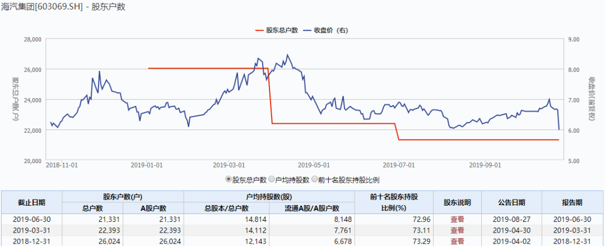
Task: Click the 总股本/总户数 column header
Action: click(226, 208)
